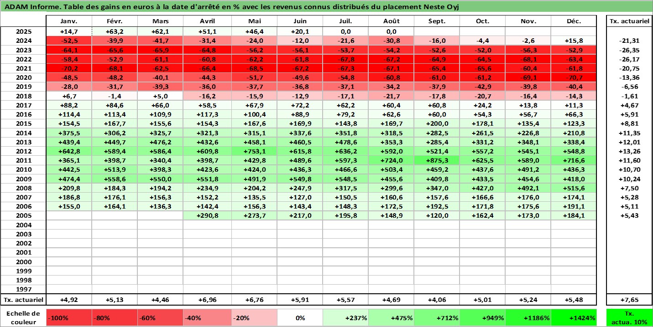Click the 0% color scale cell
This screenshot has width=653, height=327.
tap(300, 318)
